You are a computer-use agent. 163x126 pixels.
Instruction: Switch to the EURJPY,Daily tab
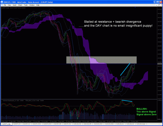[x=7, y=124]
